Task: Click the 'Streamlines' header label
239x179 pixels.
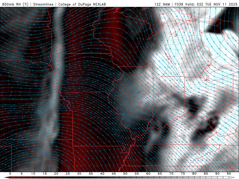Action: point(43,4)
